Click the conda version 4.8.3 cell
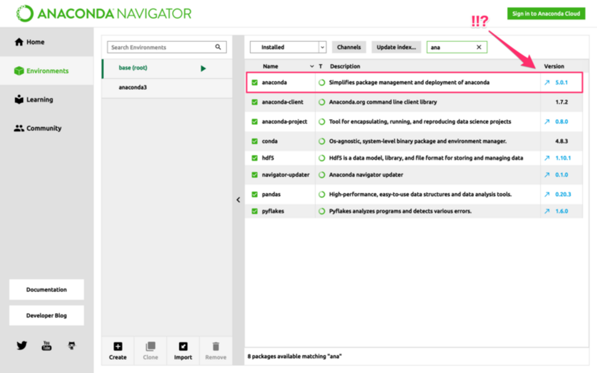This screenshot has width=597, height=373. [x=561, y=141]
